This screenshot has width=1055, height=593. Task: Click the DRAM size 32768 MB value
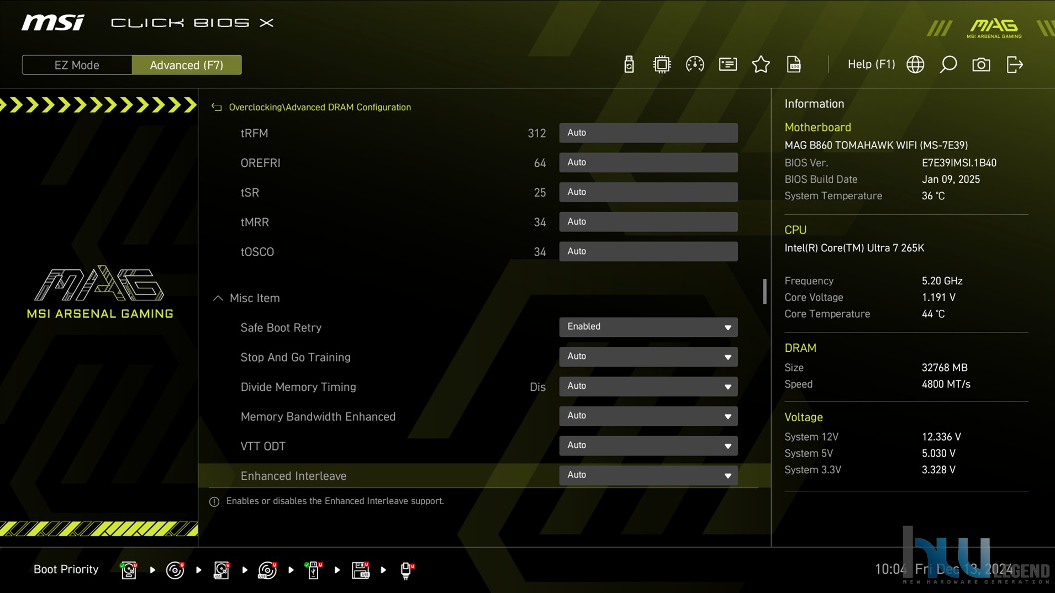click(x=945, y=368)
